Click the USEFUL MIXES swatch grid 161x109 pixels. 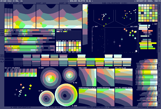coord(148,13)
